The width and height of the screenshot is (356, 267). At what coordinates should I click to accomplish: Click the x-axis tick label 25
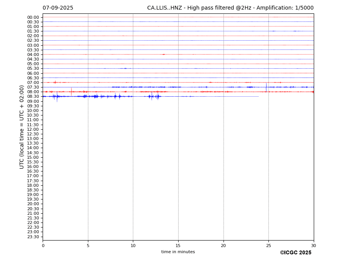[x=268, y=246]
